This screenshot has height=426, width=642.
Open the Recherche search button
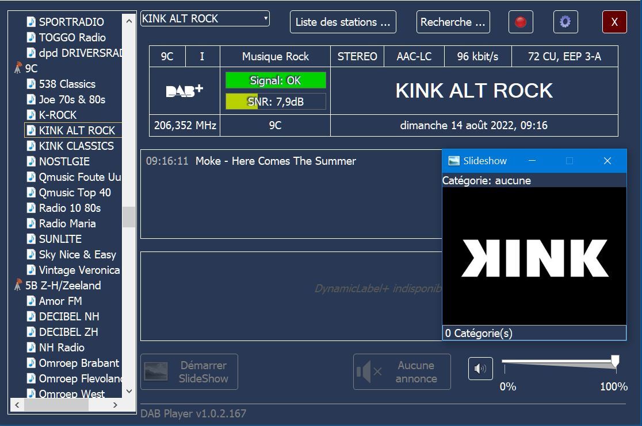click(453, 22)
